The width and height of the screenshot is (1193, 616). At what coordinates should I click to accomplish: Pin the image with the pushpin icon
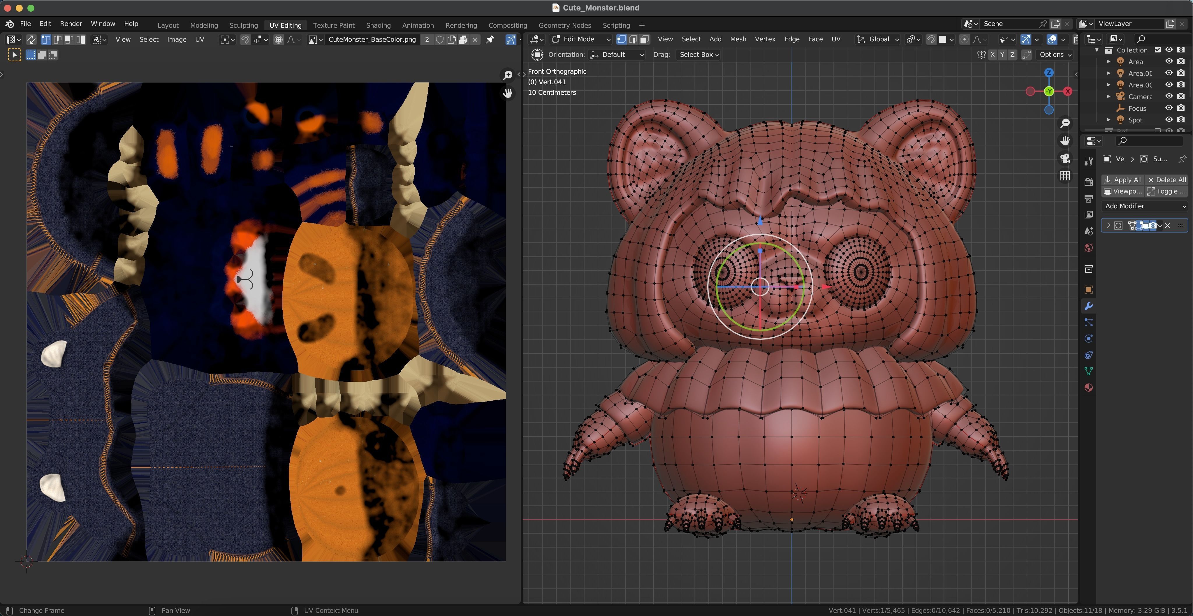click(490, 39)
